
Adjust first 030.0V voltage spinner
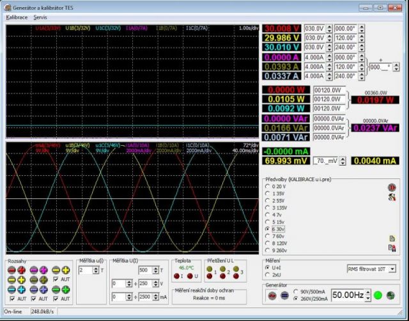click(x=330, y=28)
